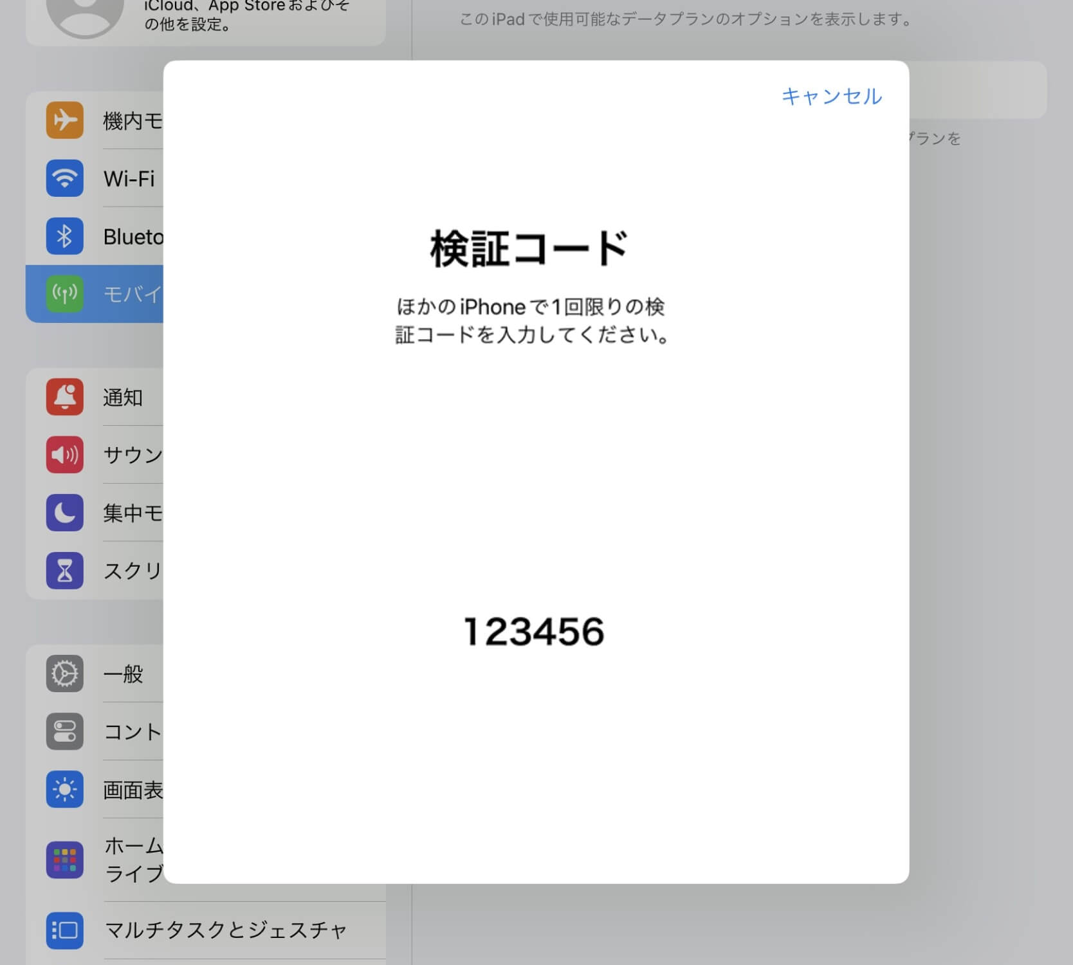Tap the Home Screen grid icon

click(64, 859)
